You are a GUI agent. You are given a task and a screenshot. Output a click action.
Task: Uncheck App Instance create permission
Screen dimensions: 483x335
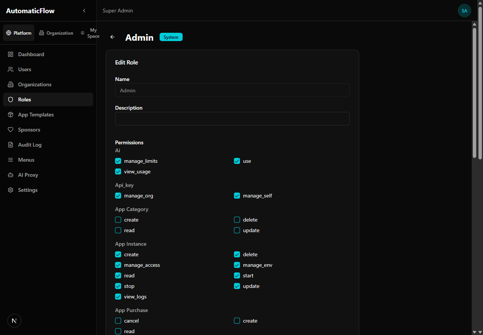pos(118,254)
